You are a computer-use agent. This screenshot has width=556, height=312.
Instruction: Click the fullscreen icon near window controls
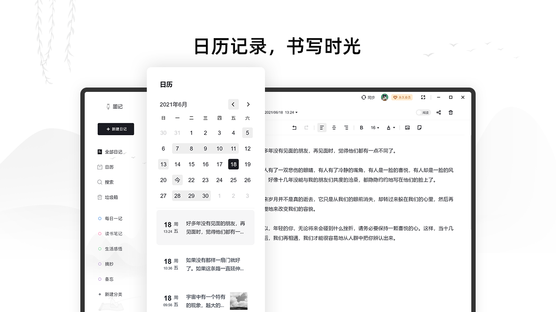click(x=423, y=97)
